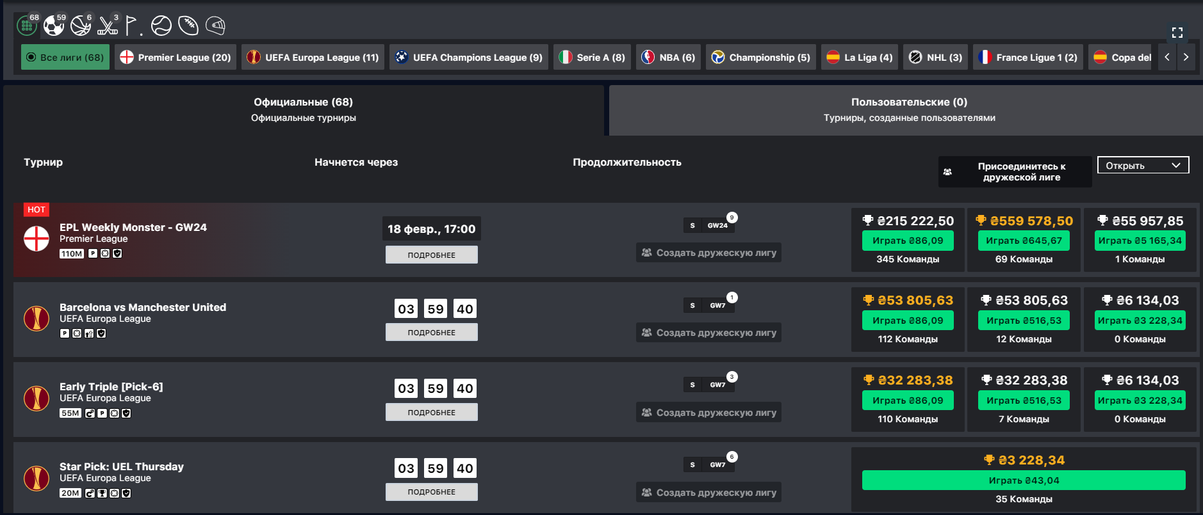Image resolution: width=1203 pixels, height=515 pixels.
Task: Click ПОДРОБНЕЕ for Barcelona vs Manchester United
Action: tap(432, 332)
